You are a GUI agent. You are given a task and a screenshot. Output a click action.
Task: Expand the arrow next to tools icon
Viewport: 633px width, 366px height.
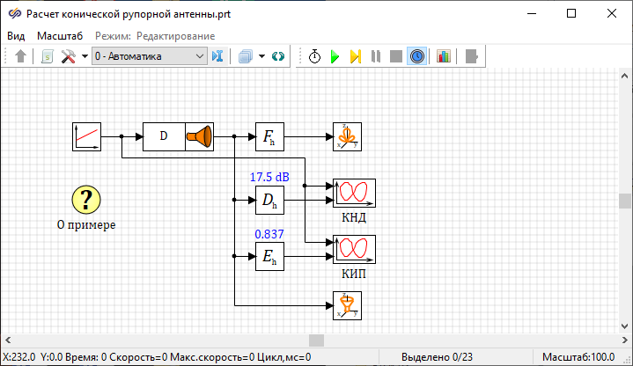coord(85,56)
